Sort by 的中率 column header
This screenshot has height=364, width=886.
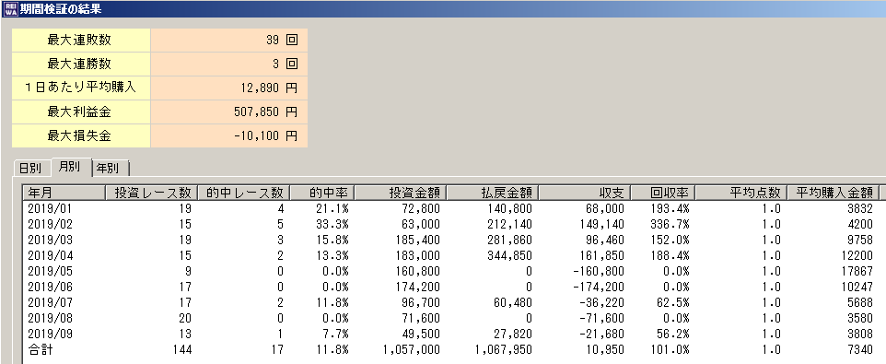click(x=322, y=193)
